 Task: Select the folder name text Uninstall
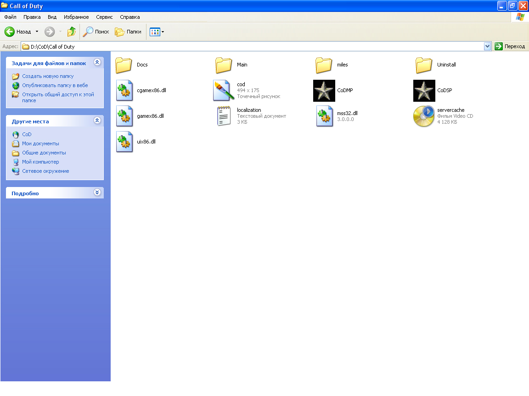pyautogui.click(x=446, y=65)
